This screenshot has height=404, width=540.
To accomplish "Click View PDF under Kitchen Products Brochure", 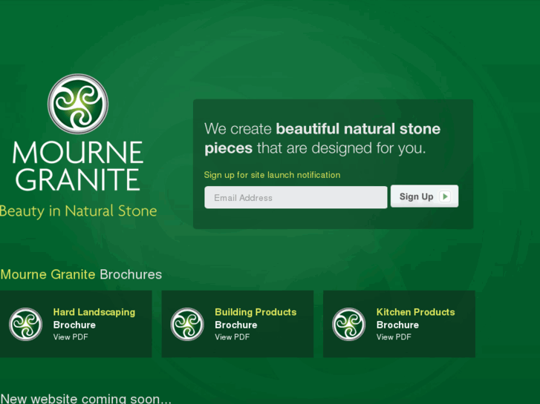I will [394, 337].
